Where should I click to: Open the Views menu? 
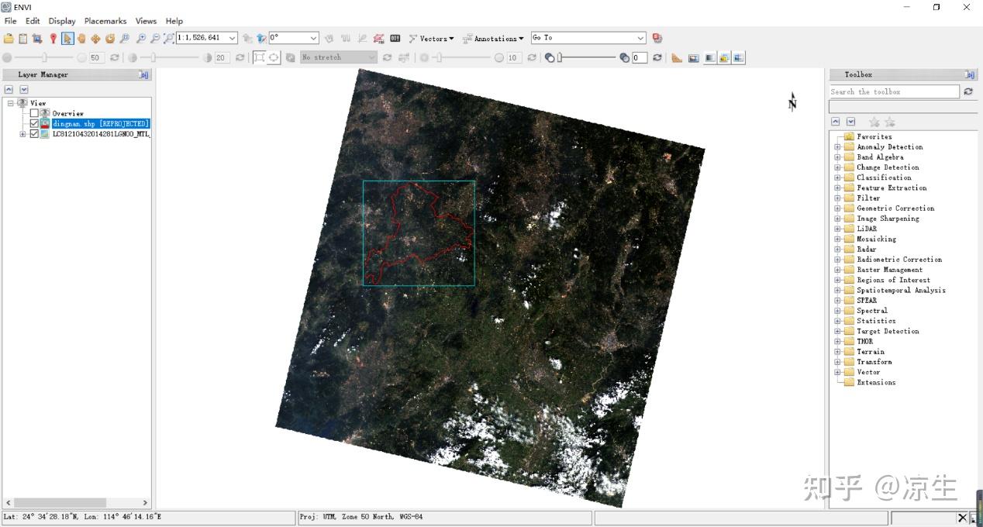[146, 21]
